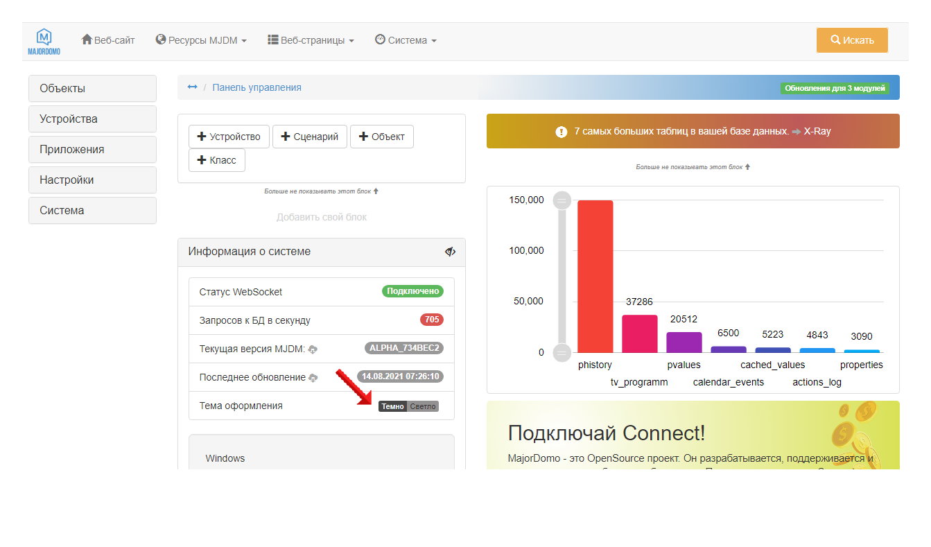The height and width of the screenshot is (547, 931).
Task: Click the cached_values axis label
Action: pos(773,365)
